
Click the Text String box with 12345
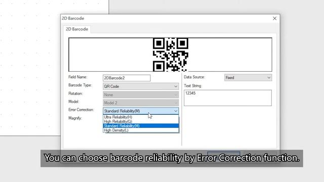pos(228,98)
